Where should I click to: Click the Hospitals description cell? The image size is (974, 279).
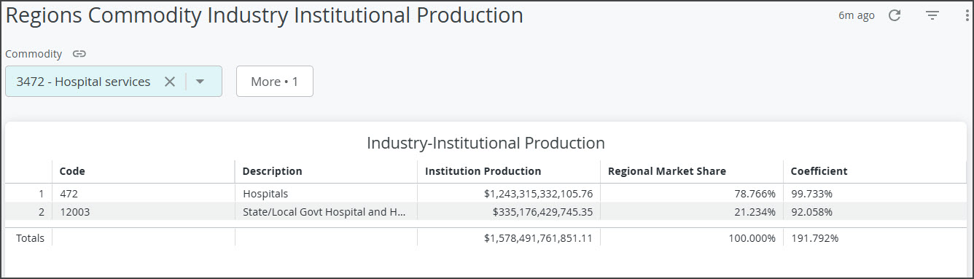[x=326, y=194]
